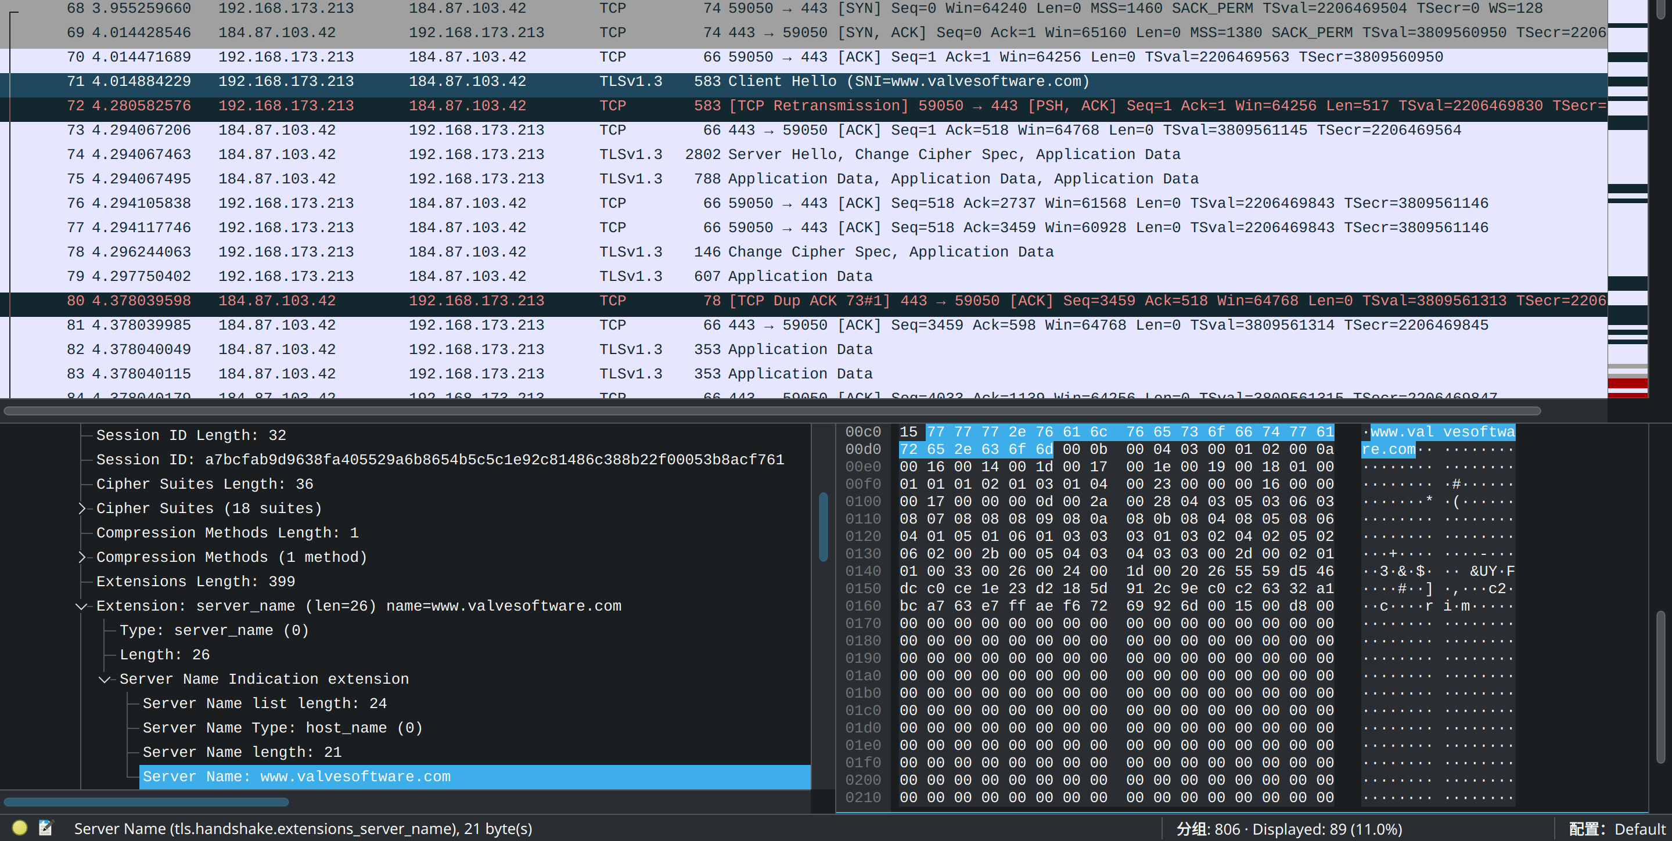The image size is (1672, 841).
Task: Collapse the server_name Extension tree node
Action: (81, 607)
